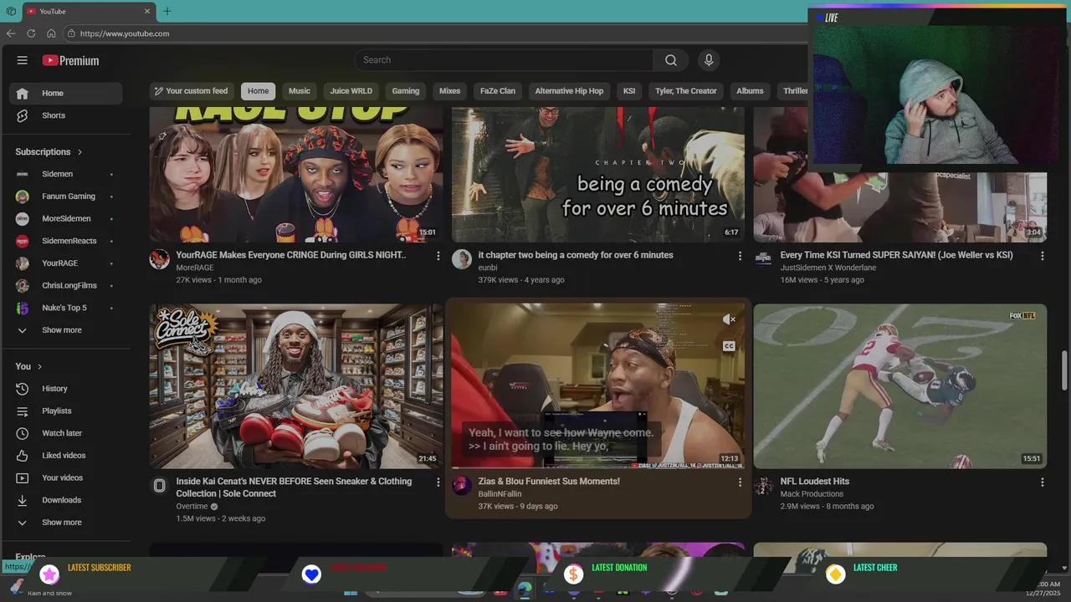The width and height of the screenshot is (1071, 602).
Task: Open options for YourRAGE CRINGE video
Action: (x=438, y=256)
